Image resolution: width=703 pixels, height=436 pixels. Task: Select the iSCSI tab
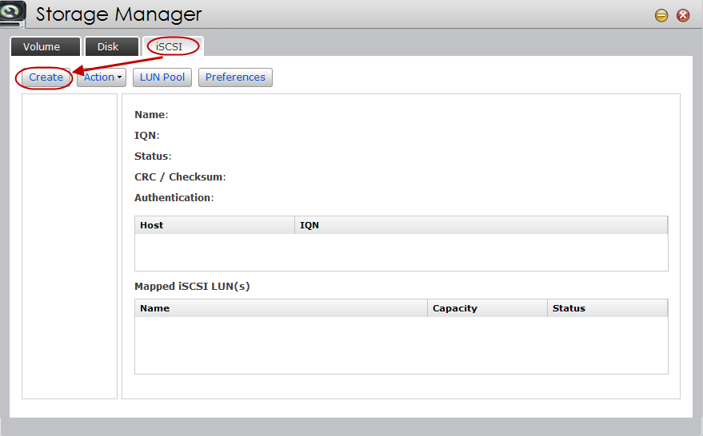[173, 46]
